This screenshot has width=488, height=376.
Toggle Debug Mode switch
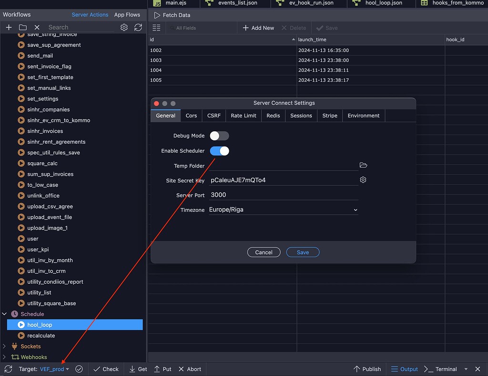click(x=219, y=136)
